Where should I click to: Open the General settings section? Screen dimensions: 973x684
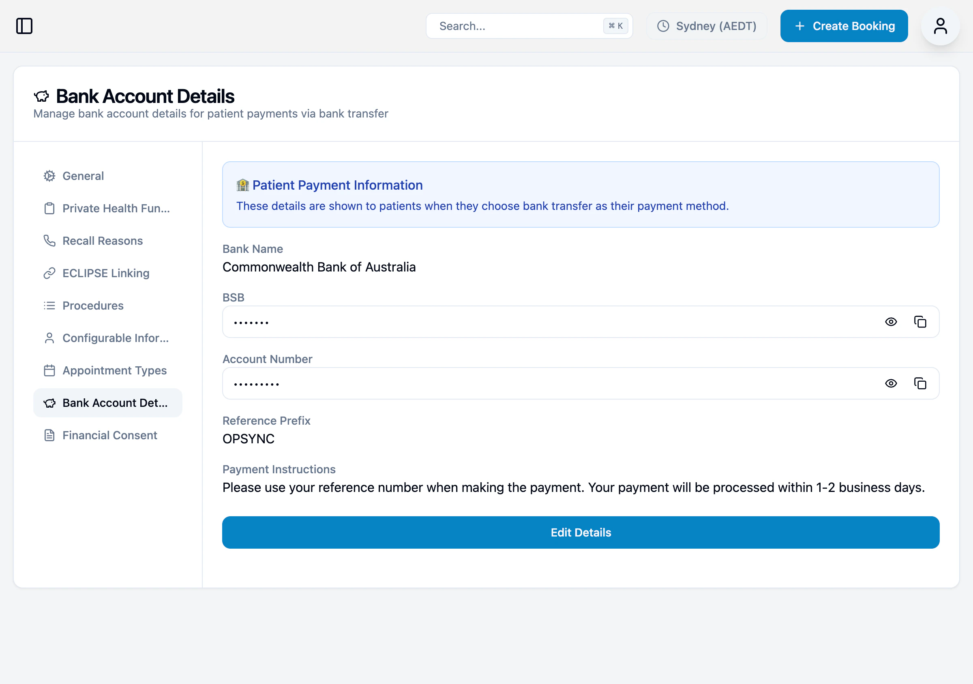coord(83,176)
